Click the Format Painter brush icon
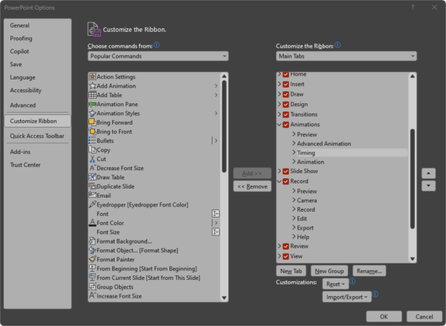Viewport: 446px width, 326px height. click(92, 259)
